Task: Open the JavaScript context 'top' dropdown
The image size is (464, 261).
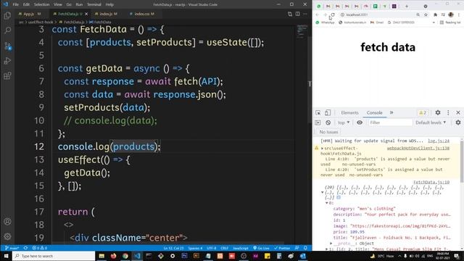Action: point(344,123)
